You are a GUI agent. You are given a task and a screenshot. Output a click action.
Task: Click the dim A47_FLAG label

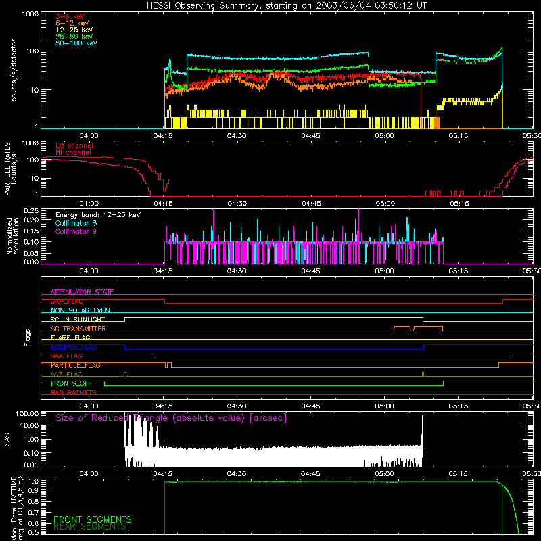tap(66, 374)
